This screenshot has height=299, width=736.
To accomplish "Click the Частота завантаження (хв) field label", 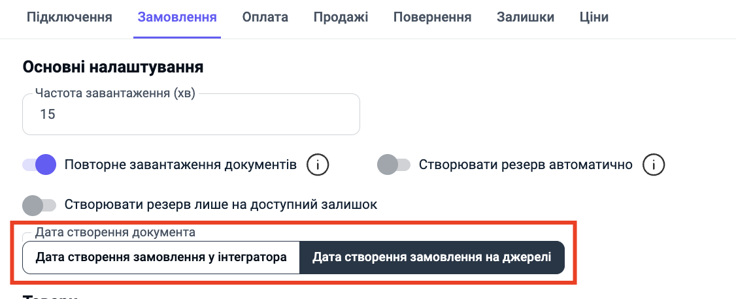I will click(115, 93).
